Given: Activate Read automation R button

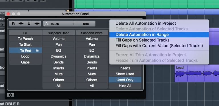Looking at the screenshot, I should 13,24.
